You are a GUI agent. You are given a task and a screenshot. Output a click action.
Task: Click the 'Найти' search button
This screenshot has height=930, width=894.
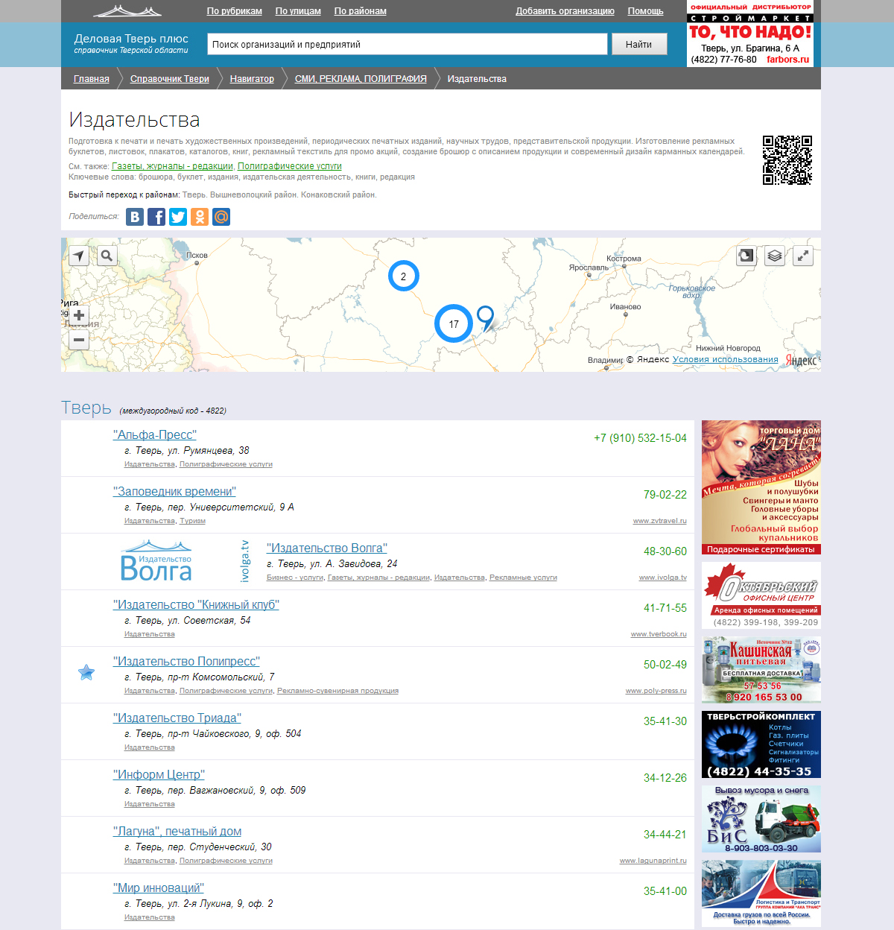639,44
